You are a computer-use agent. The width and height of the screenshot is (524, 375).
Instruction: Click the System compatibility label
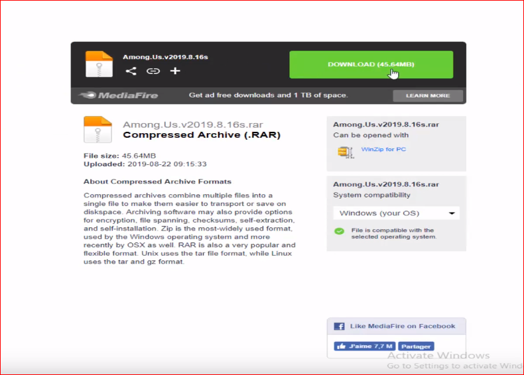click(x=371, y=195)
